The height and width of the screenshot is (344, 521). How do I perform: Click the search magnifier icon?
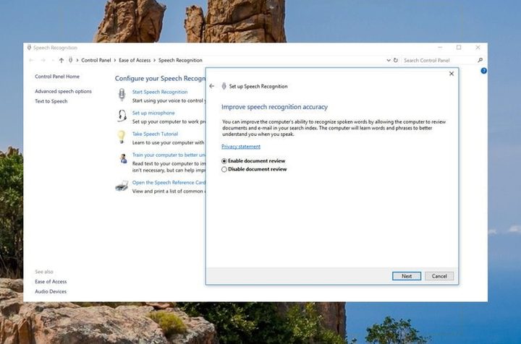pyautogui.click(x=480, y=60)
